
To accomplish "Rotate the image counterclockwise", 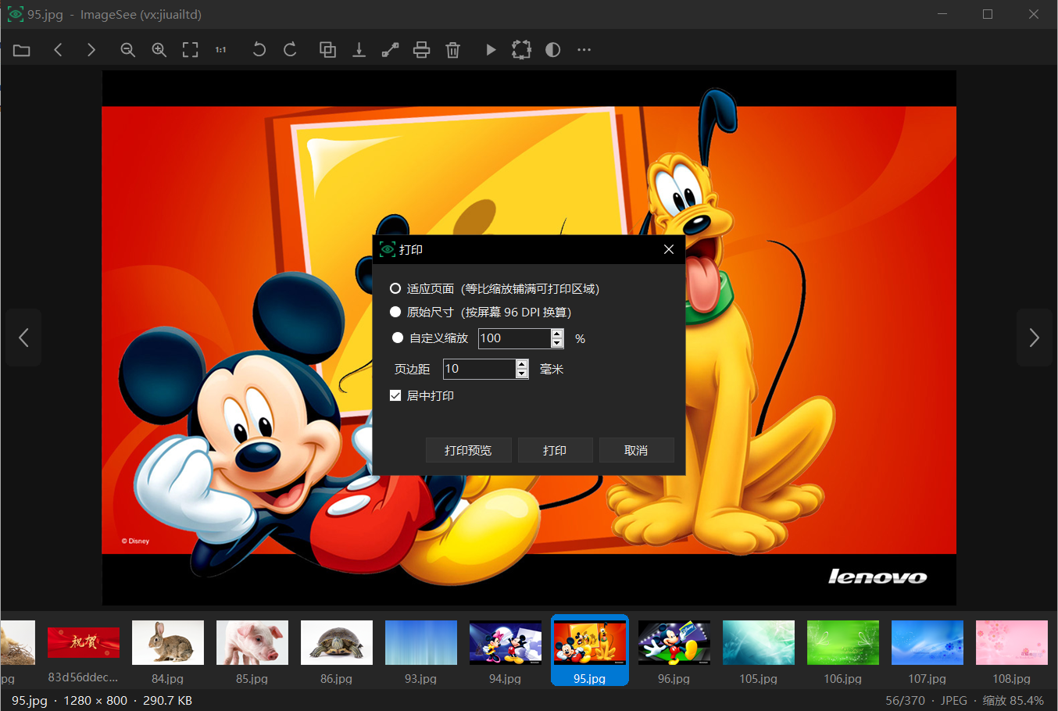I will point(259,50).
